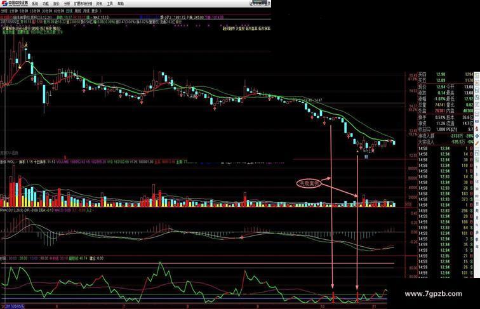Click the blue four-arrow move sidebar icon
Viewport: 480px width, 309px height.
[477, 136]
